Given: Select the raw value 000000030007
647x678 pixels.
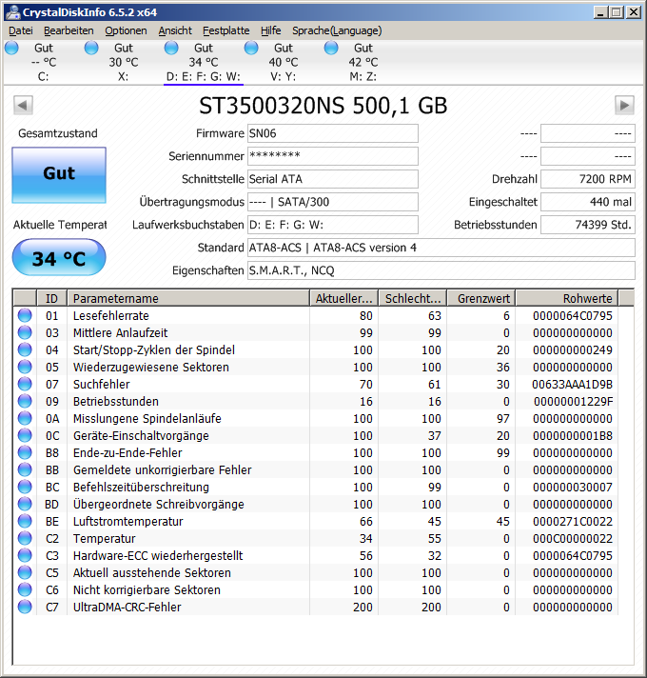Looking at the screenshot, I should 572,488.
